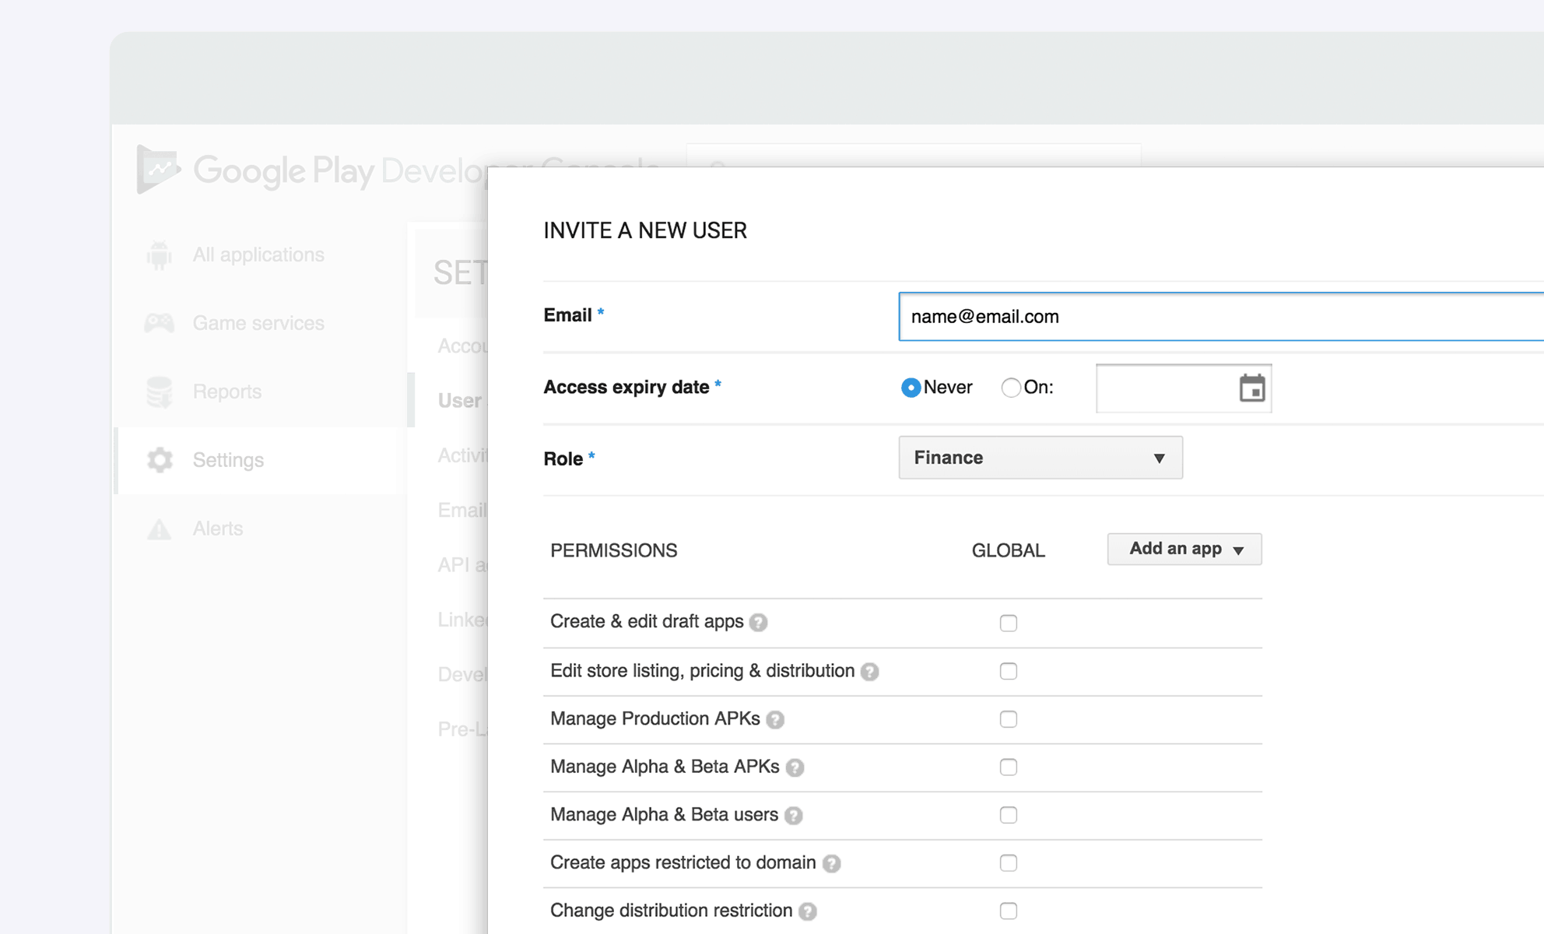
Task: Open the Finance role dropdown
Action: 1040,458
